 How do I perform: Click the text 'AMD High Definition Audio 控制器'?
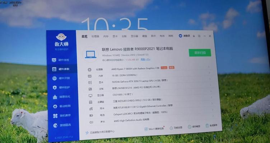click(131, 120)
